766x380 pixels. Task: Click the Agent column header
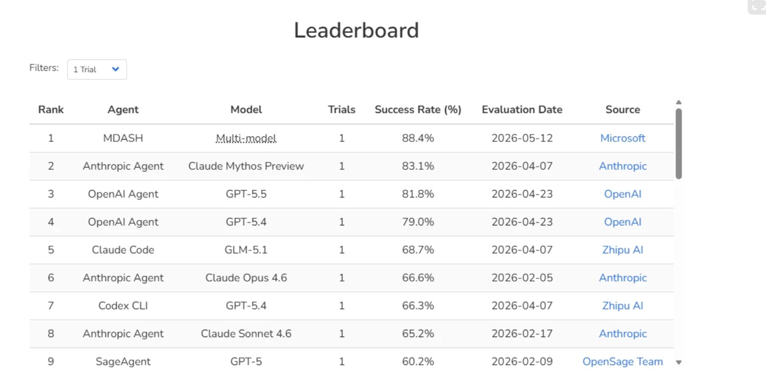tap(123, 110)
